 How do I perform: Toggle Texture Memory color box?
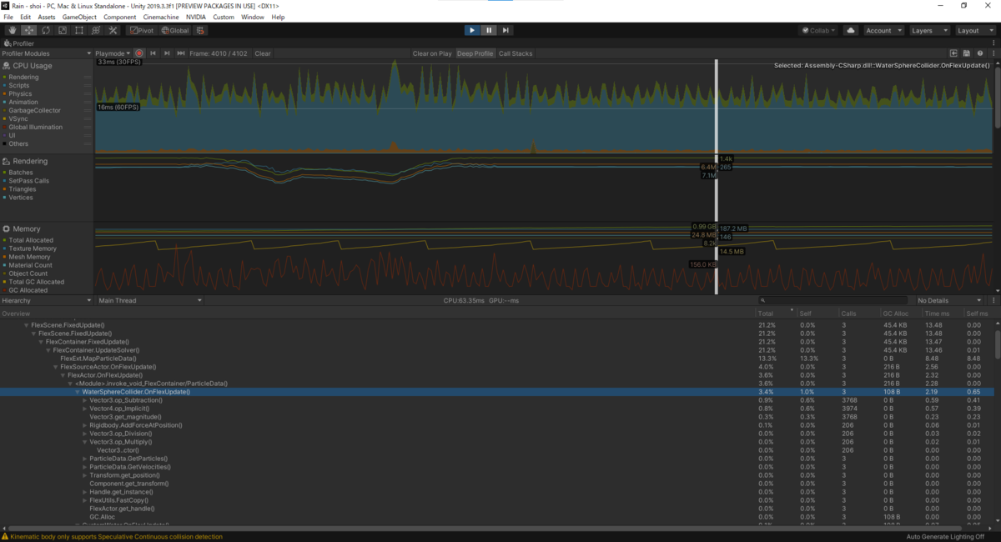click(x=4, y=248)
